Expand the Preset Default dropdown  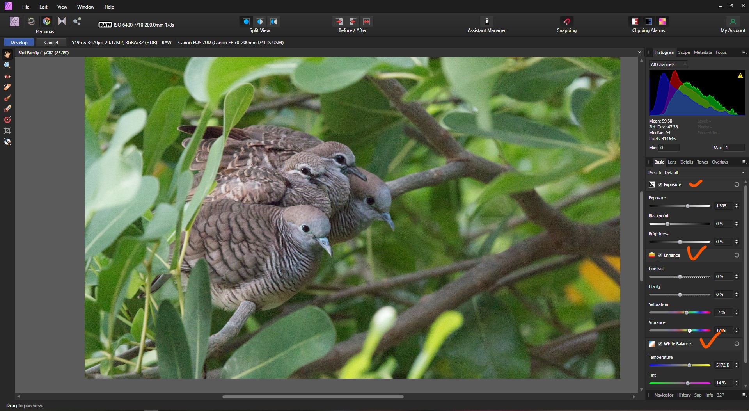tap(704, 173)
